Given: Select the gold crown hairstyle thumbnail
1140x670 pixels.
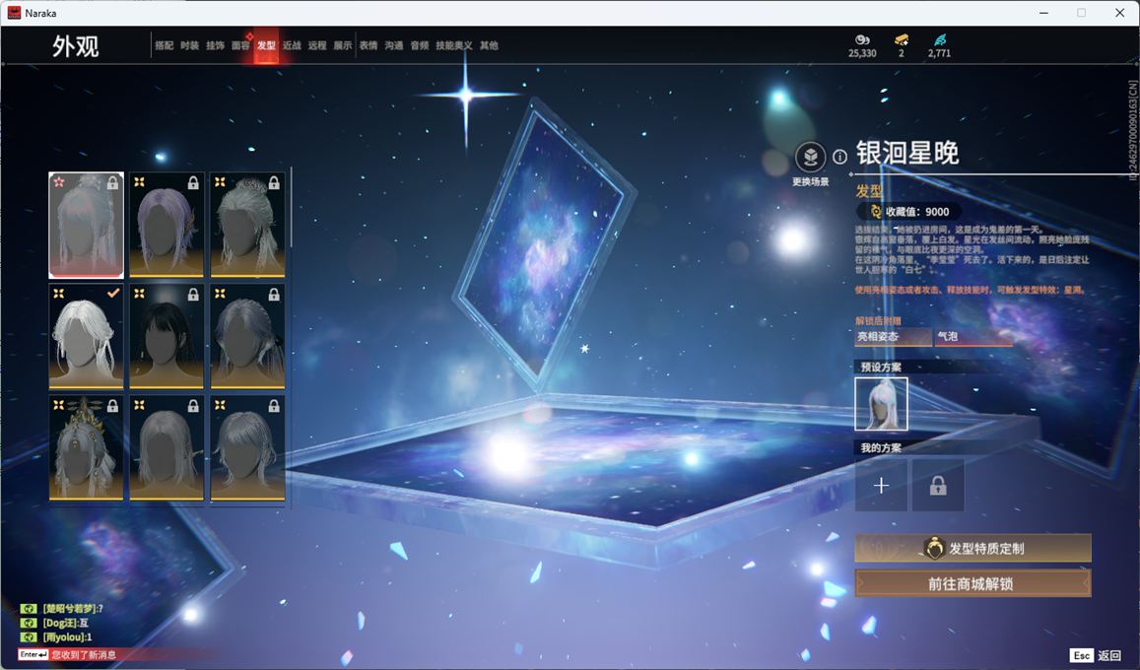Looking at the screenshot, I should pos(86,447).
